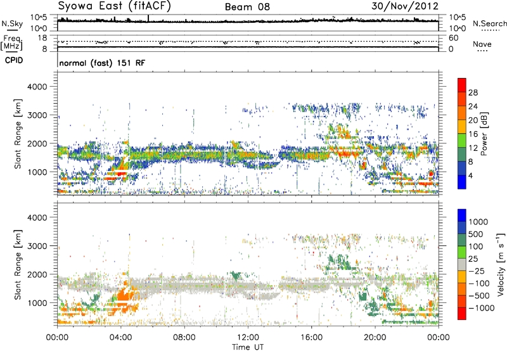Viewport: 507px width, 351px height.
Task: Click the 04:00 time axis tick
Action: pyautogui.click(x=121, y=338)
